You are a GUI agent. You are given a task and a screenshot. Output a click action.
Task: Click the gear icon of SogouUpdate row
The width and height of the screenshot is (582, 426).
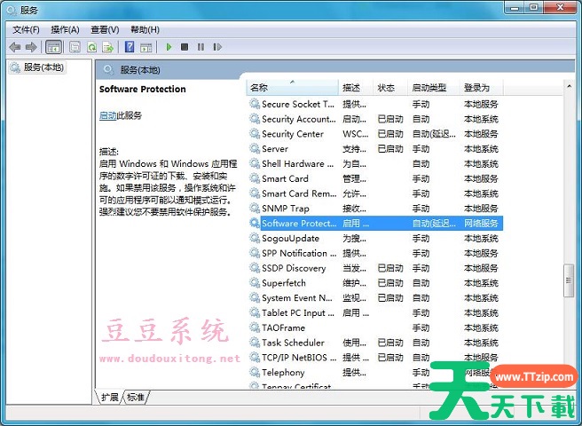pyautogui.click(x=255, y=238)
